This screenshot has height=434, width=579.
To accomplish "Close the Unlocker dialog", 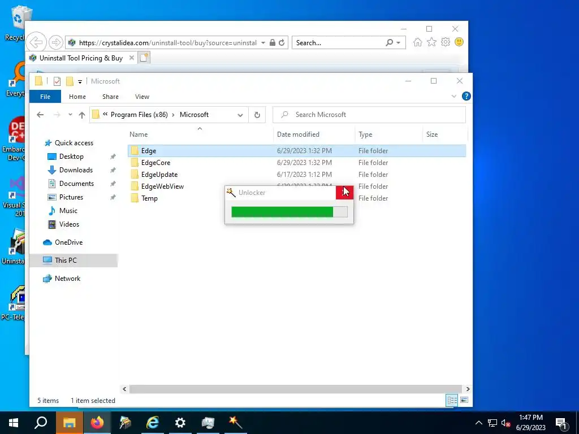I will [344, 193].
